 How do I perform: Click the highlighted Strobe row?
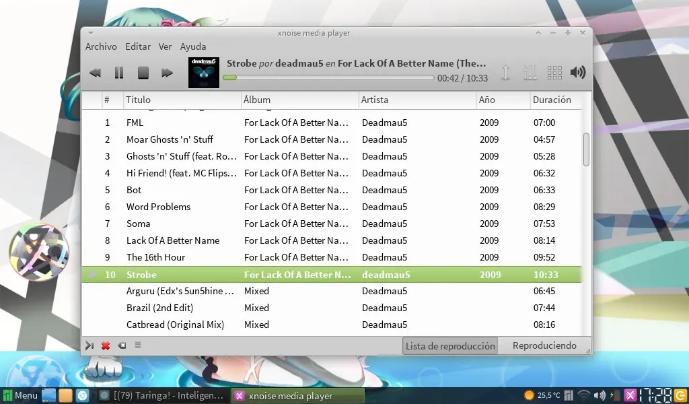(x=332, y=274)
